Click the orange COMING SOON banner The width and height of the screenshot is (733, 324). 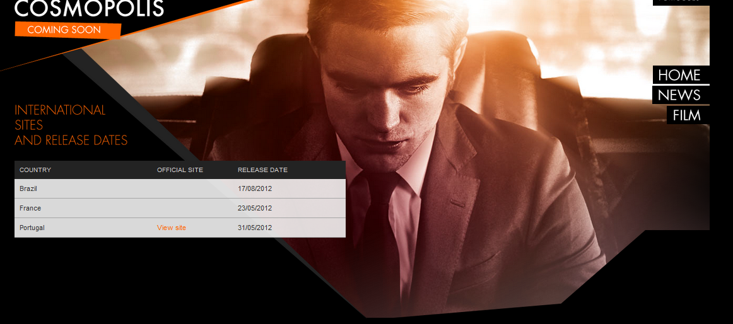[x=67, y=30]
